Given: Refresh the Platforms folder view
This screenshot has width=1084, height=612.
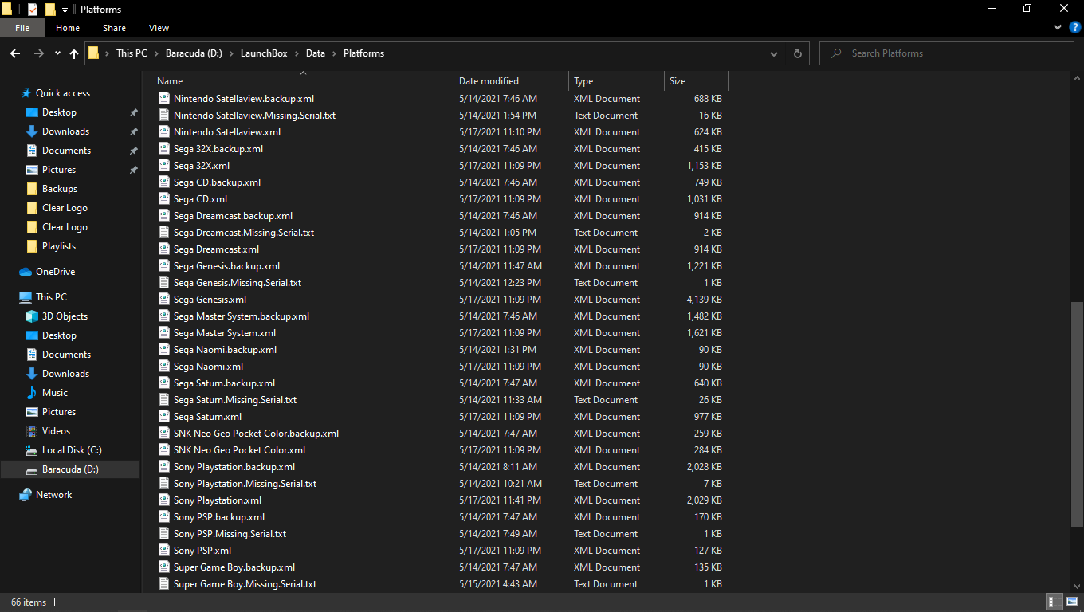Looking at the screenshot, I should pos(797,53).
